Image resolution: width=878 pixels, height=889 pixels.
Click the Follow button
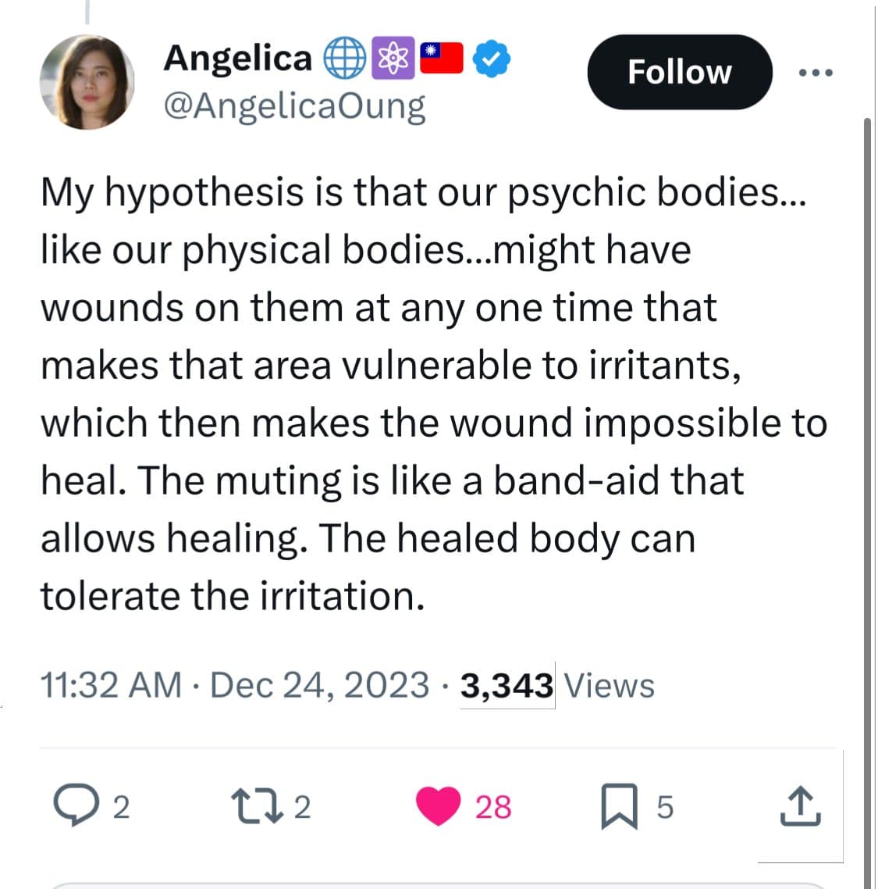click(680, 72)
